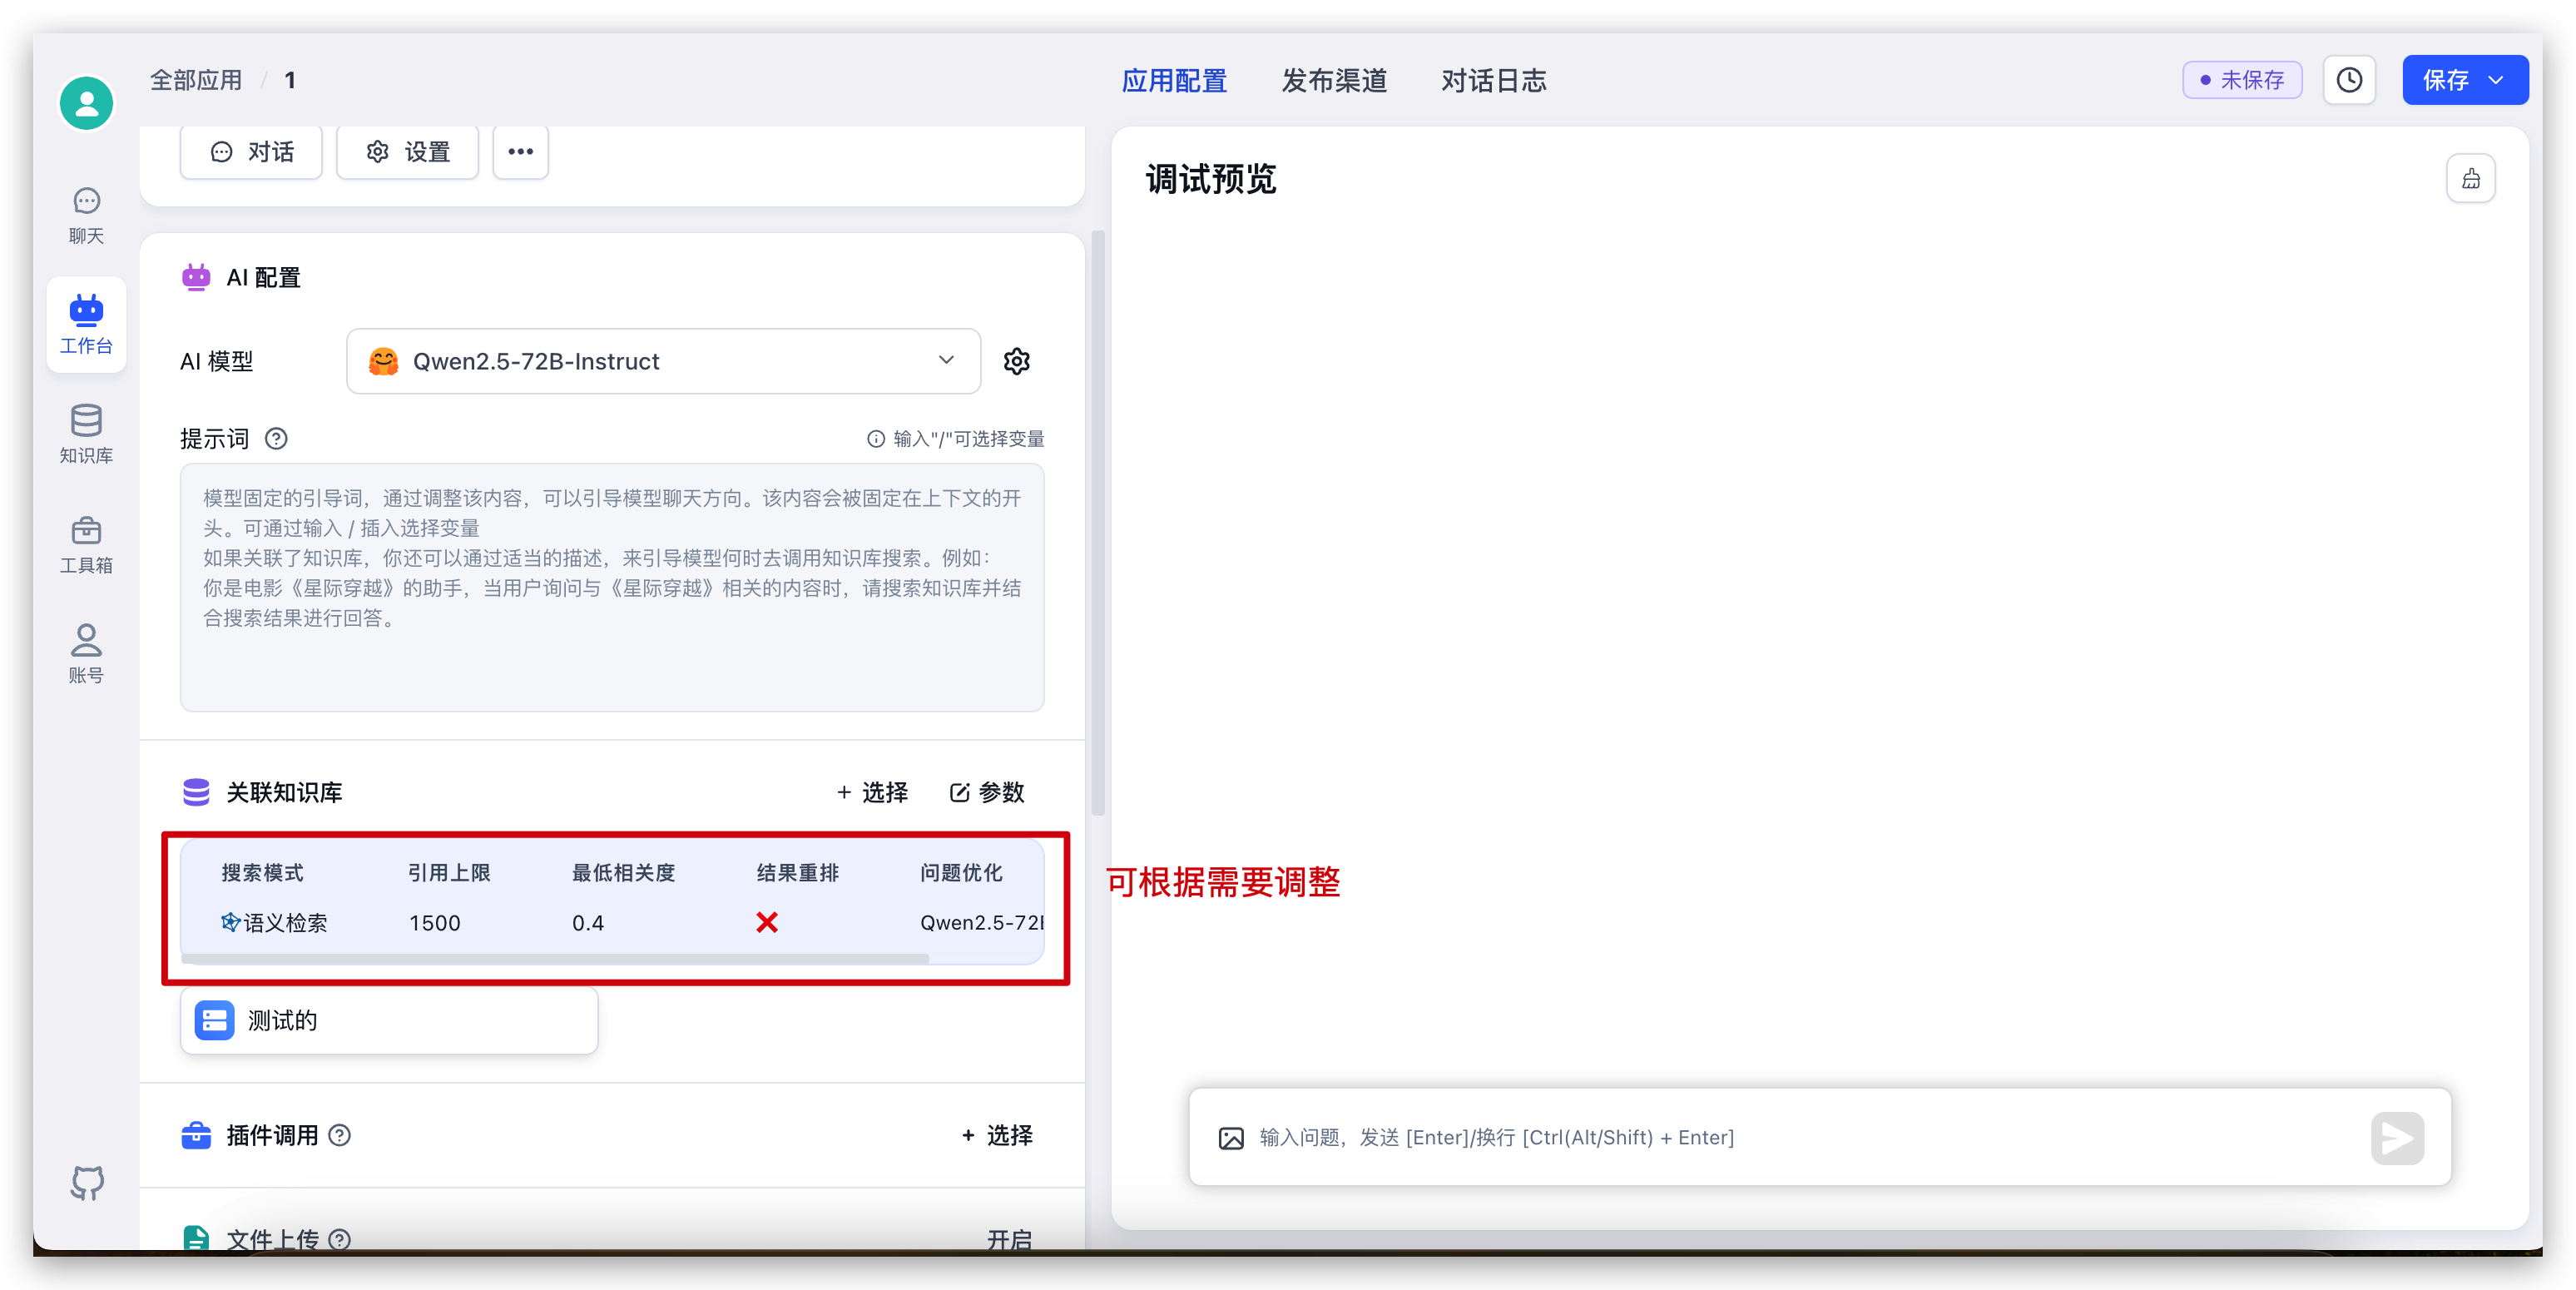Open AI model settings gear icon
Screen dimensions: 2576x1290
pyautogui.click(x=1016, y=361)
